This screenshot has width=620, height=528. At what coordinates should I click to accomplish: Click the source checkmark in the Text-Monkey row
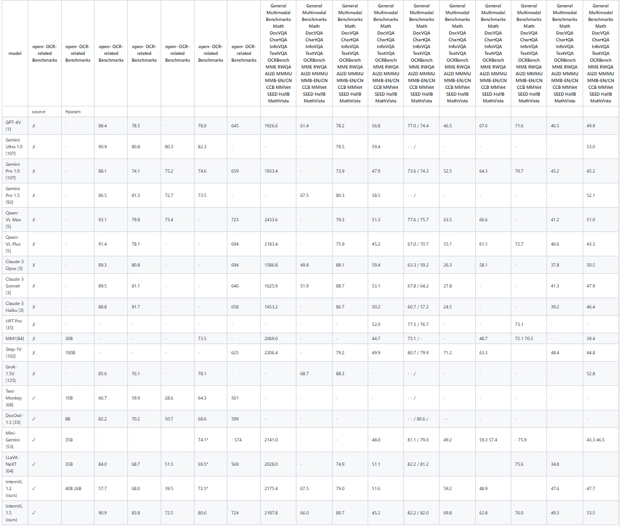(x=33, y=398)
